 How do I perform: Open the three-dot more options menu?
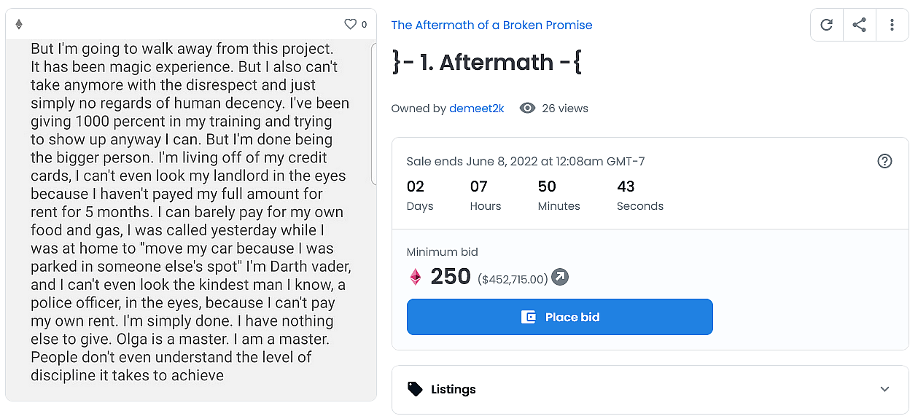pyautogui.click(x=892, y=25)
